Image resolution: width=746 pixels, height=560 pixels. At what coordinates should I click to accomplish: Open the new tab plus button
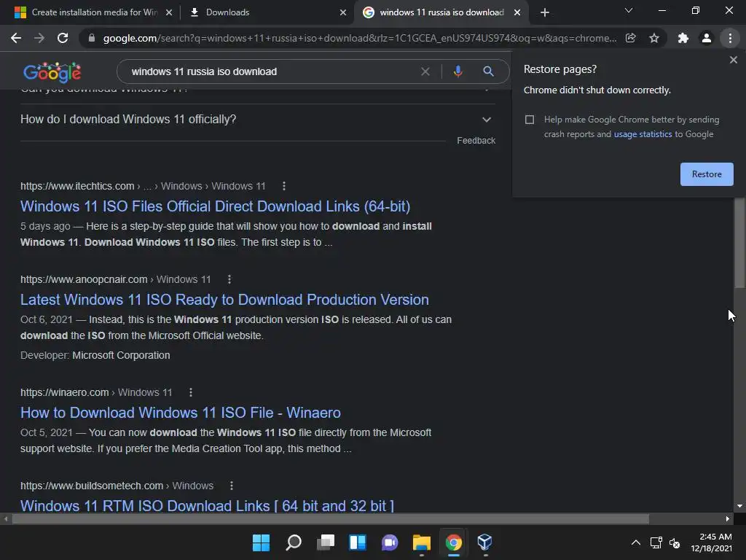(545, 12)
